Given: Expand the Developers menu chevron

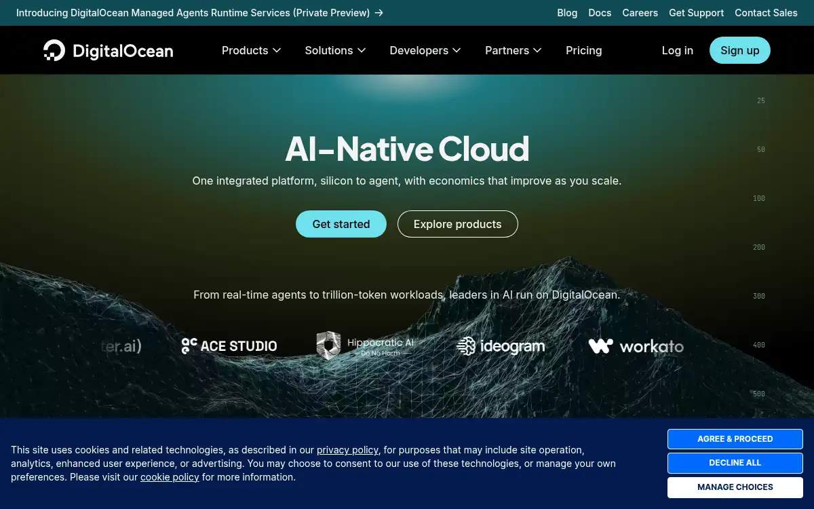Looking at the screenshot, I should point(457,50).
